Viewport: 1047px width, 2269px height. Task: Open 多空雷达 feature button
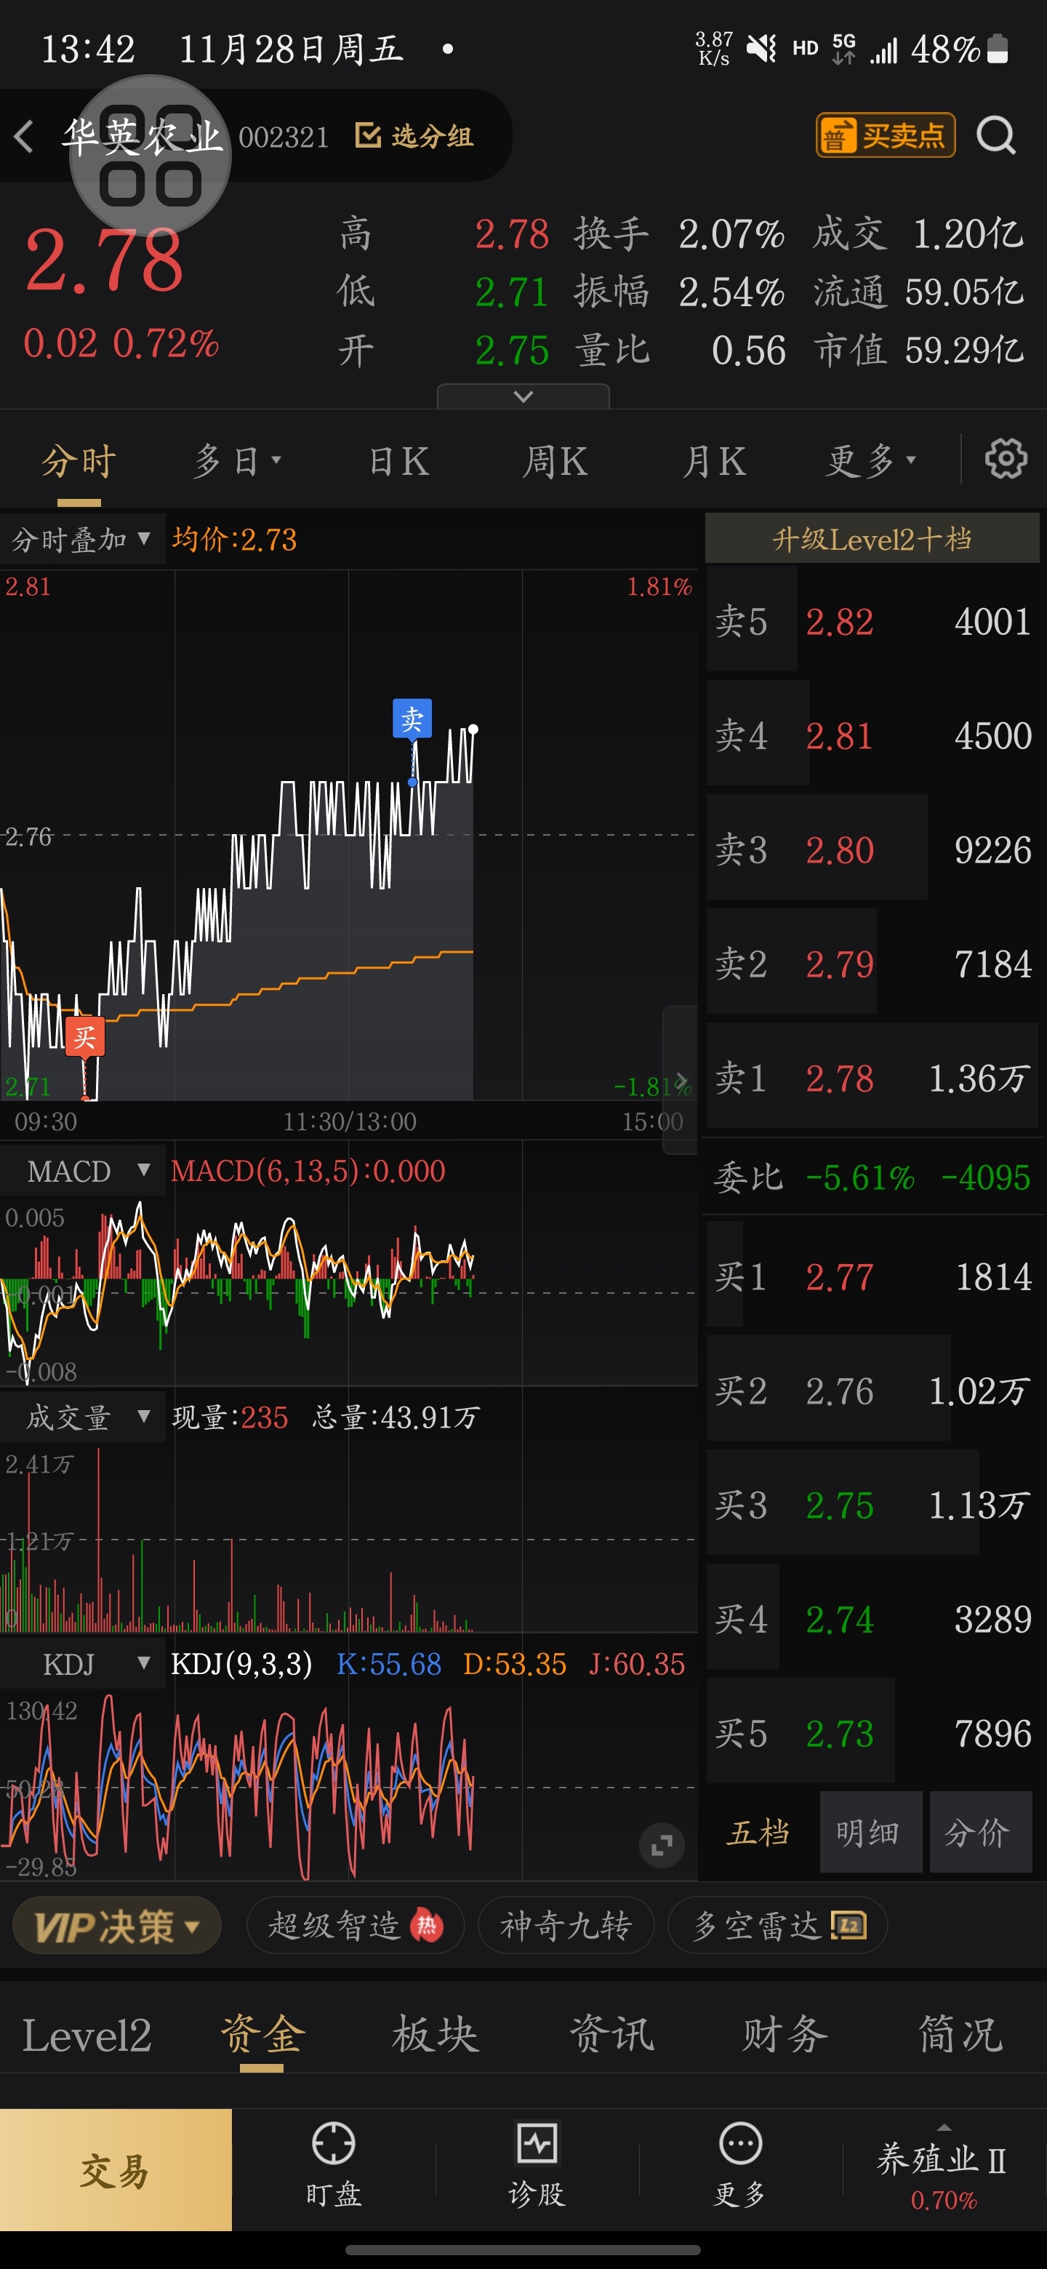(777, 1926)
